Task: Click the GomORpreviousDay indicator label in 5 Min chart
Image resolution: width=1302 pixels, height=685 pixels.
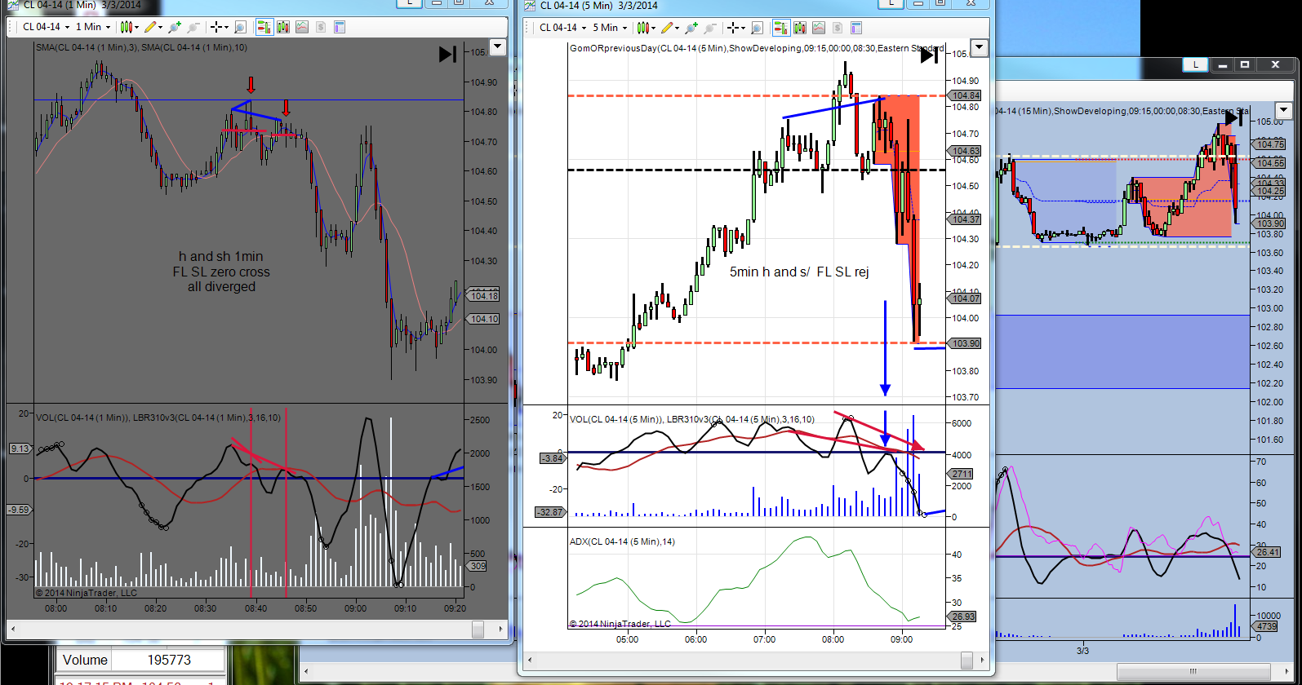Action: (x=757, y=48)
